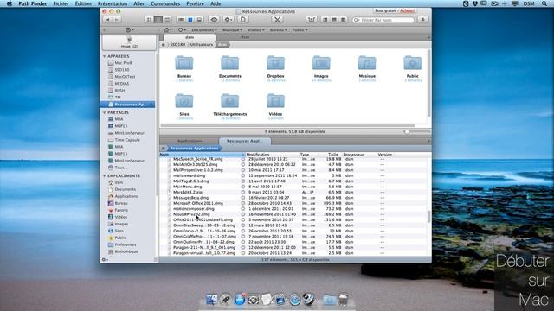Collapse the PARTAGÉS sidebar section

(x=105, y=112)
